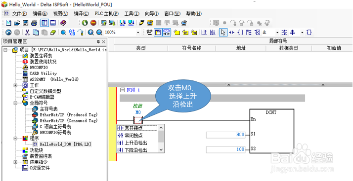Click the Insert network above icon
Viewport: 353px width, 181px height.
pyautogui.click(x=204, y=33)
